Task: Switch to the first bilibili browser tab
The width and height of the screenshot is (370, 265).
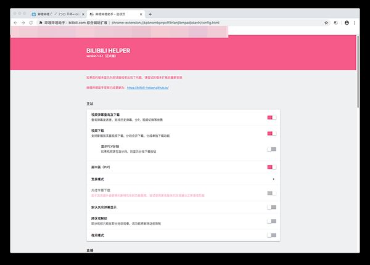Action: coord(58,14)
